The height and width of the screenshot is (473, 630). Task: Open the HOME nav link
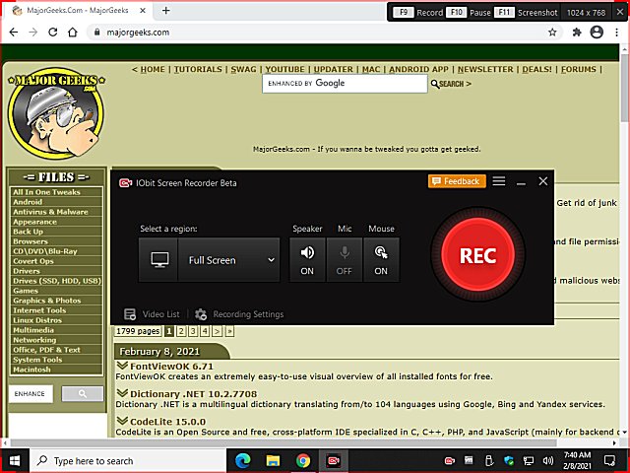point(153,69)
